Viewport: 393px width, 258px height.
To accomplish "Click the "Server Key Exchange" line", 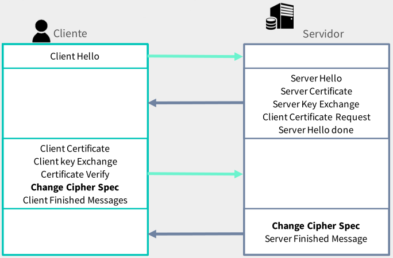I will coord(316,104).
